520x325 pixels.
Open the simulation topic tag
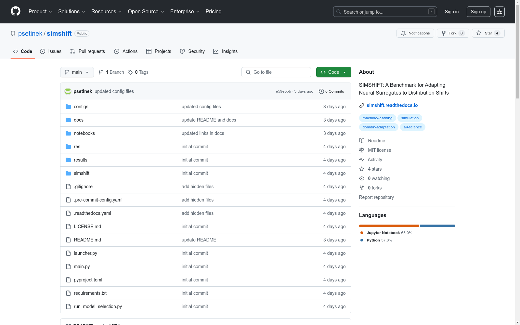(410, 118)
